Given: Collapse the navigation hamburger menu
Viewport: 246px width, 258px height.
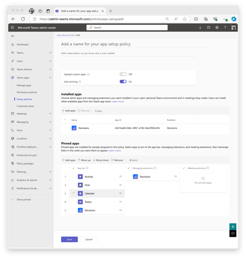Looking at the screenshot, I should [13, 36].
